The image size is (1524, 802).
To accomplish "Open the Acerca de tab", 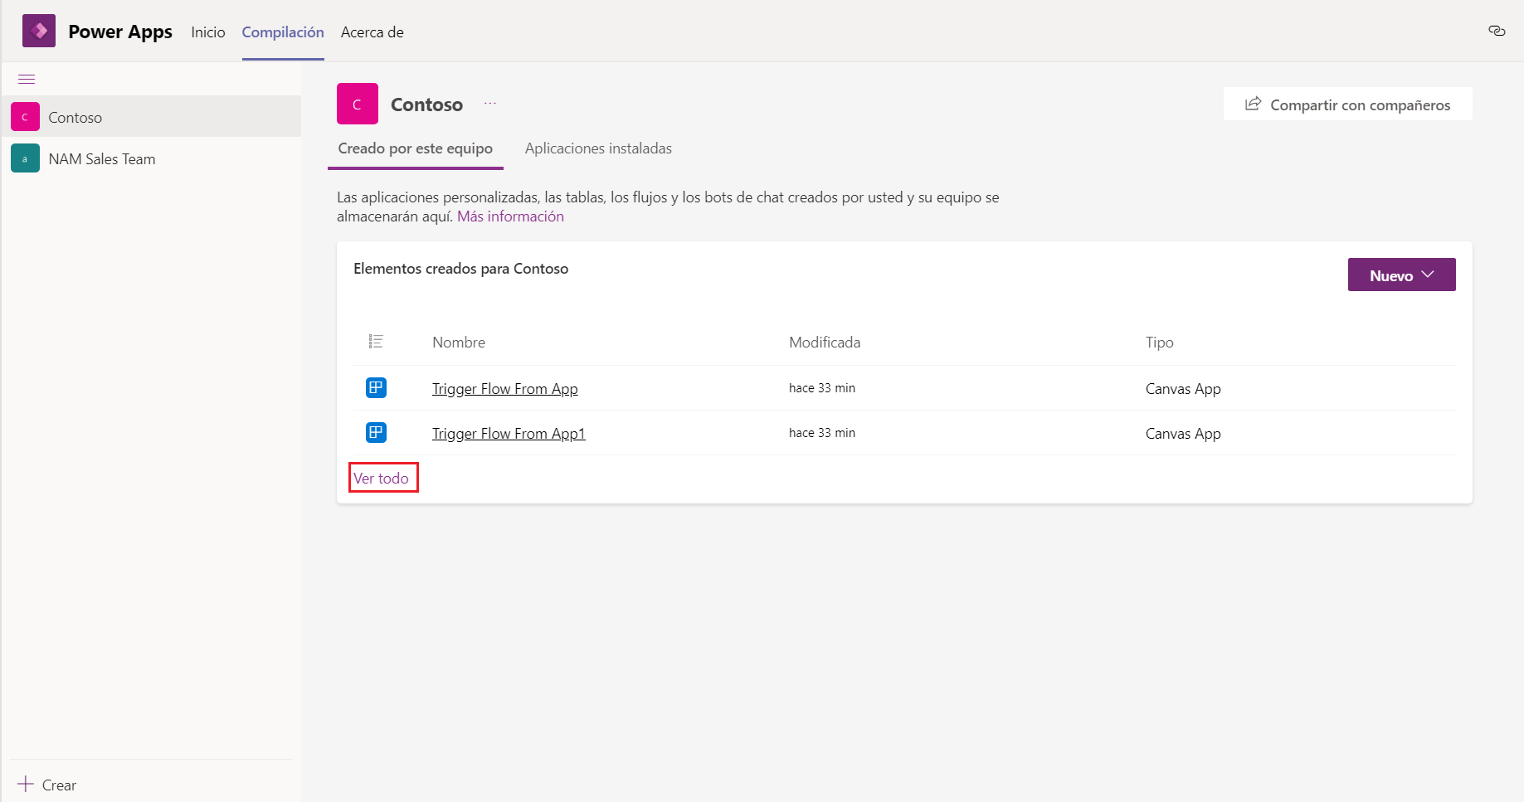I will (x=372, y=32).
